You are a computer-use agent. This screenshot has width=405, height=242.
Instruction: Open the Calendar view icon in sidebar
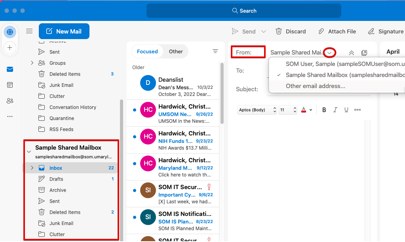pyautogui.click(x=10, y=85)
